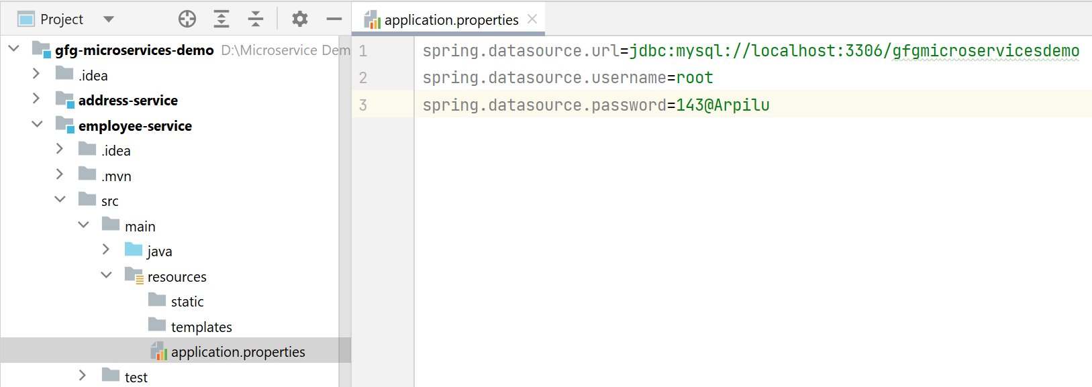Select the templates folder

pos(201,327)
